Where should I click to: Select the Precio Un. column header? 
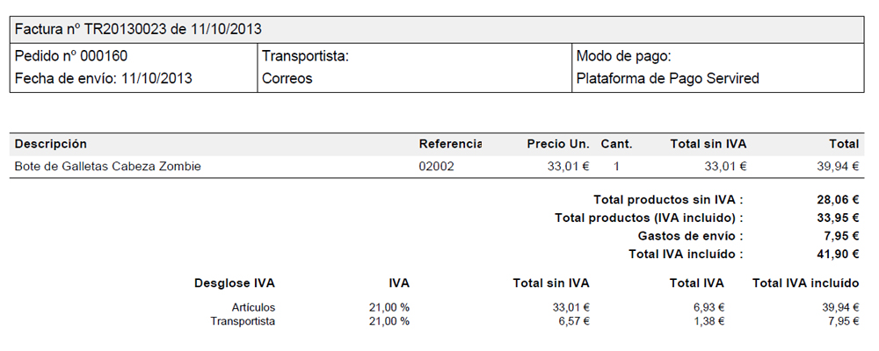click(x=558, y=144)
